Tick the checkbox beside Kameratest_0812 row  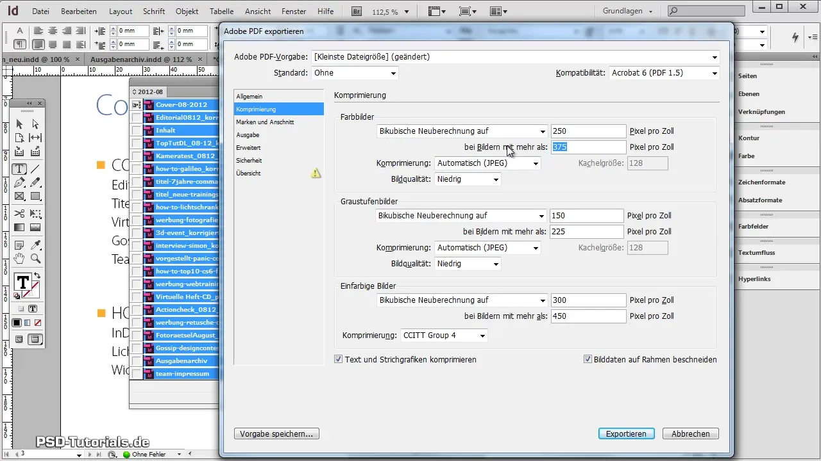coord(136,156)
